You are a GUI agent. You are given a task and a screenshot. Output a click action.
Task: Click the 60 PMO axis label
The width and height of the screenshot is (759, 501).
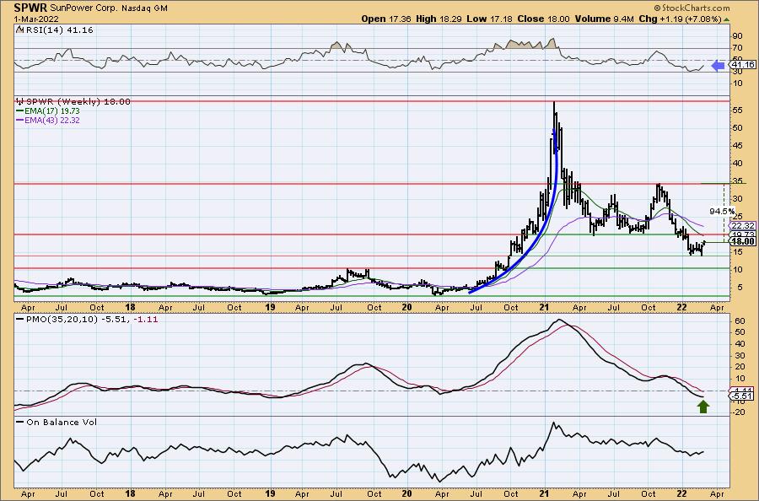(739, 321)
